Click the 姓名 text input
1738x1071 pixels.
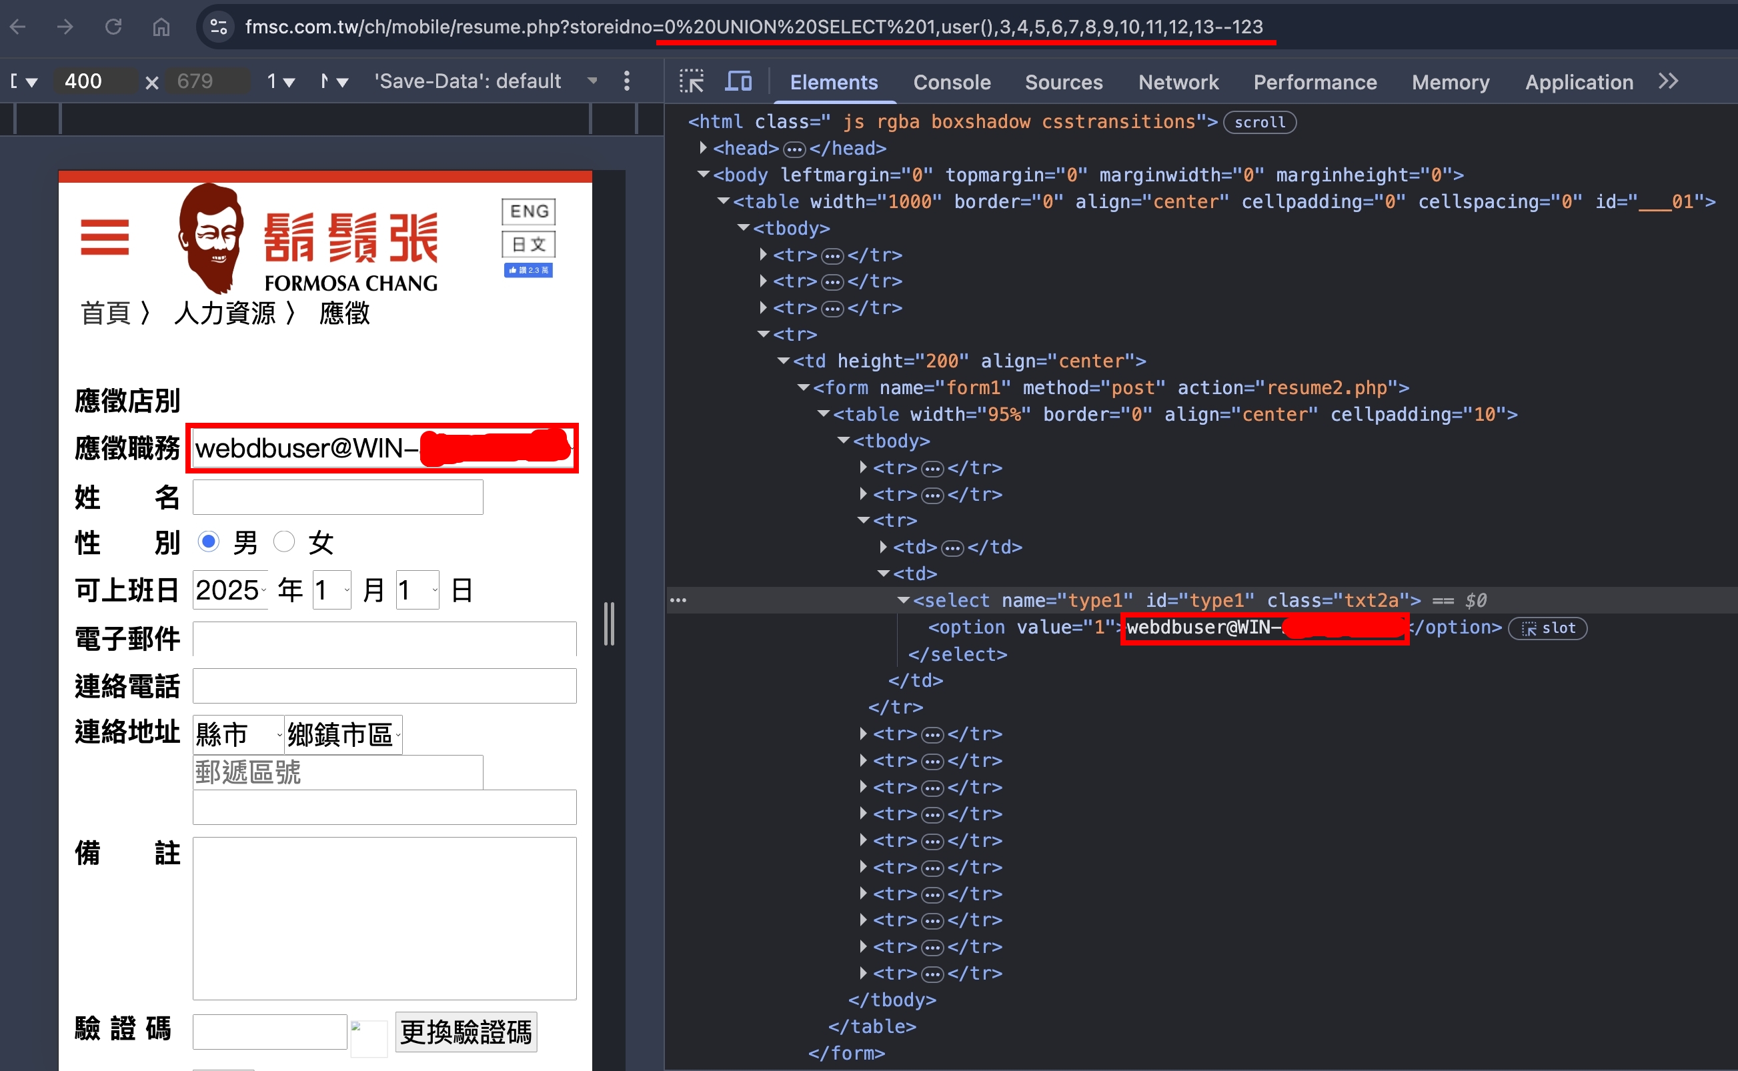point(338,497)
